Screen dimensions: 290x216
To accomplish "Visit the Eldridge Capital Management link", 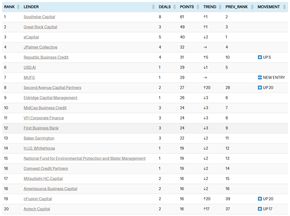I will [x=50, y=98].
